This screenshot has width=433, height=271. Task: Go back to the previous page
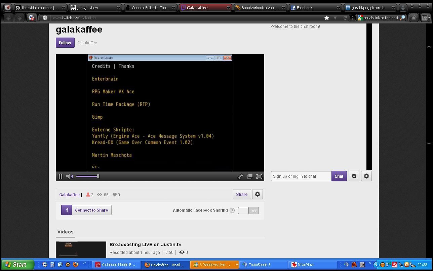[x=9, y=18]
